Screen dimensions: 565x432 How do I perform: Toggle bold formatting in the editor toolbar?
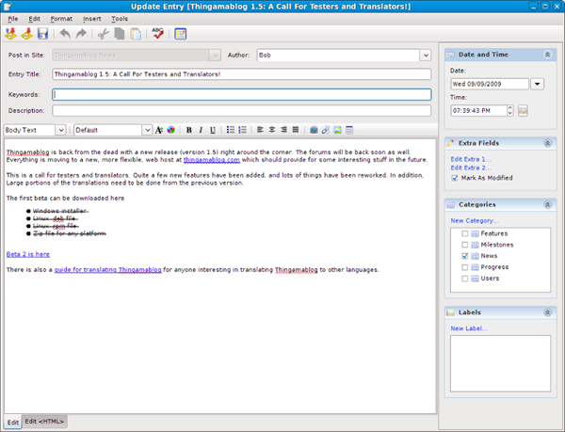click(x=188, y=130)
